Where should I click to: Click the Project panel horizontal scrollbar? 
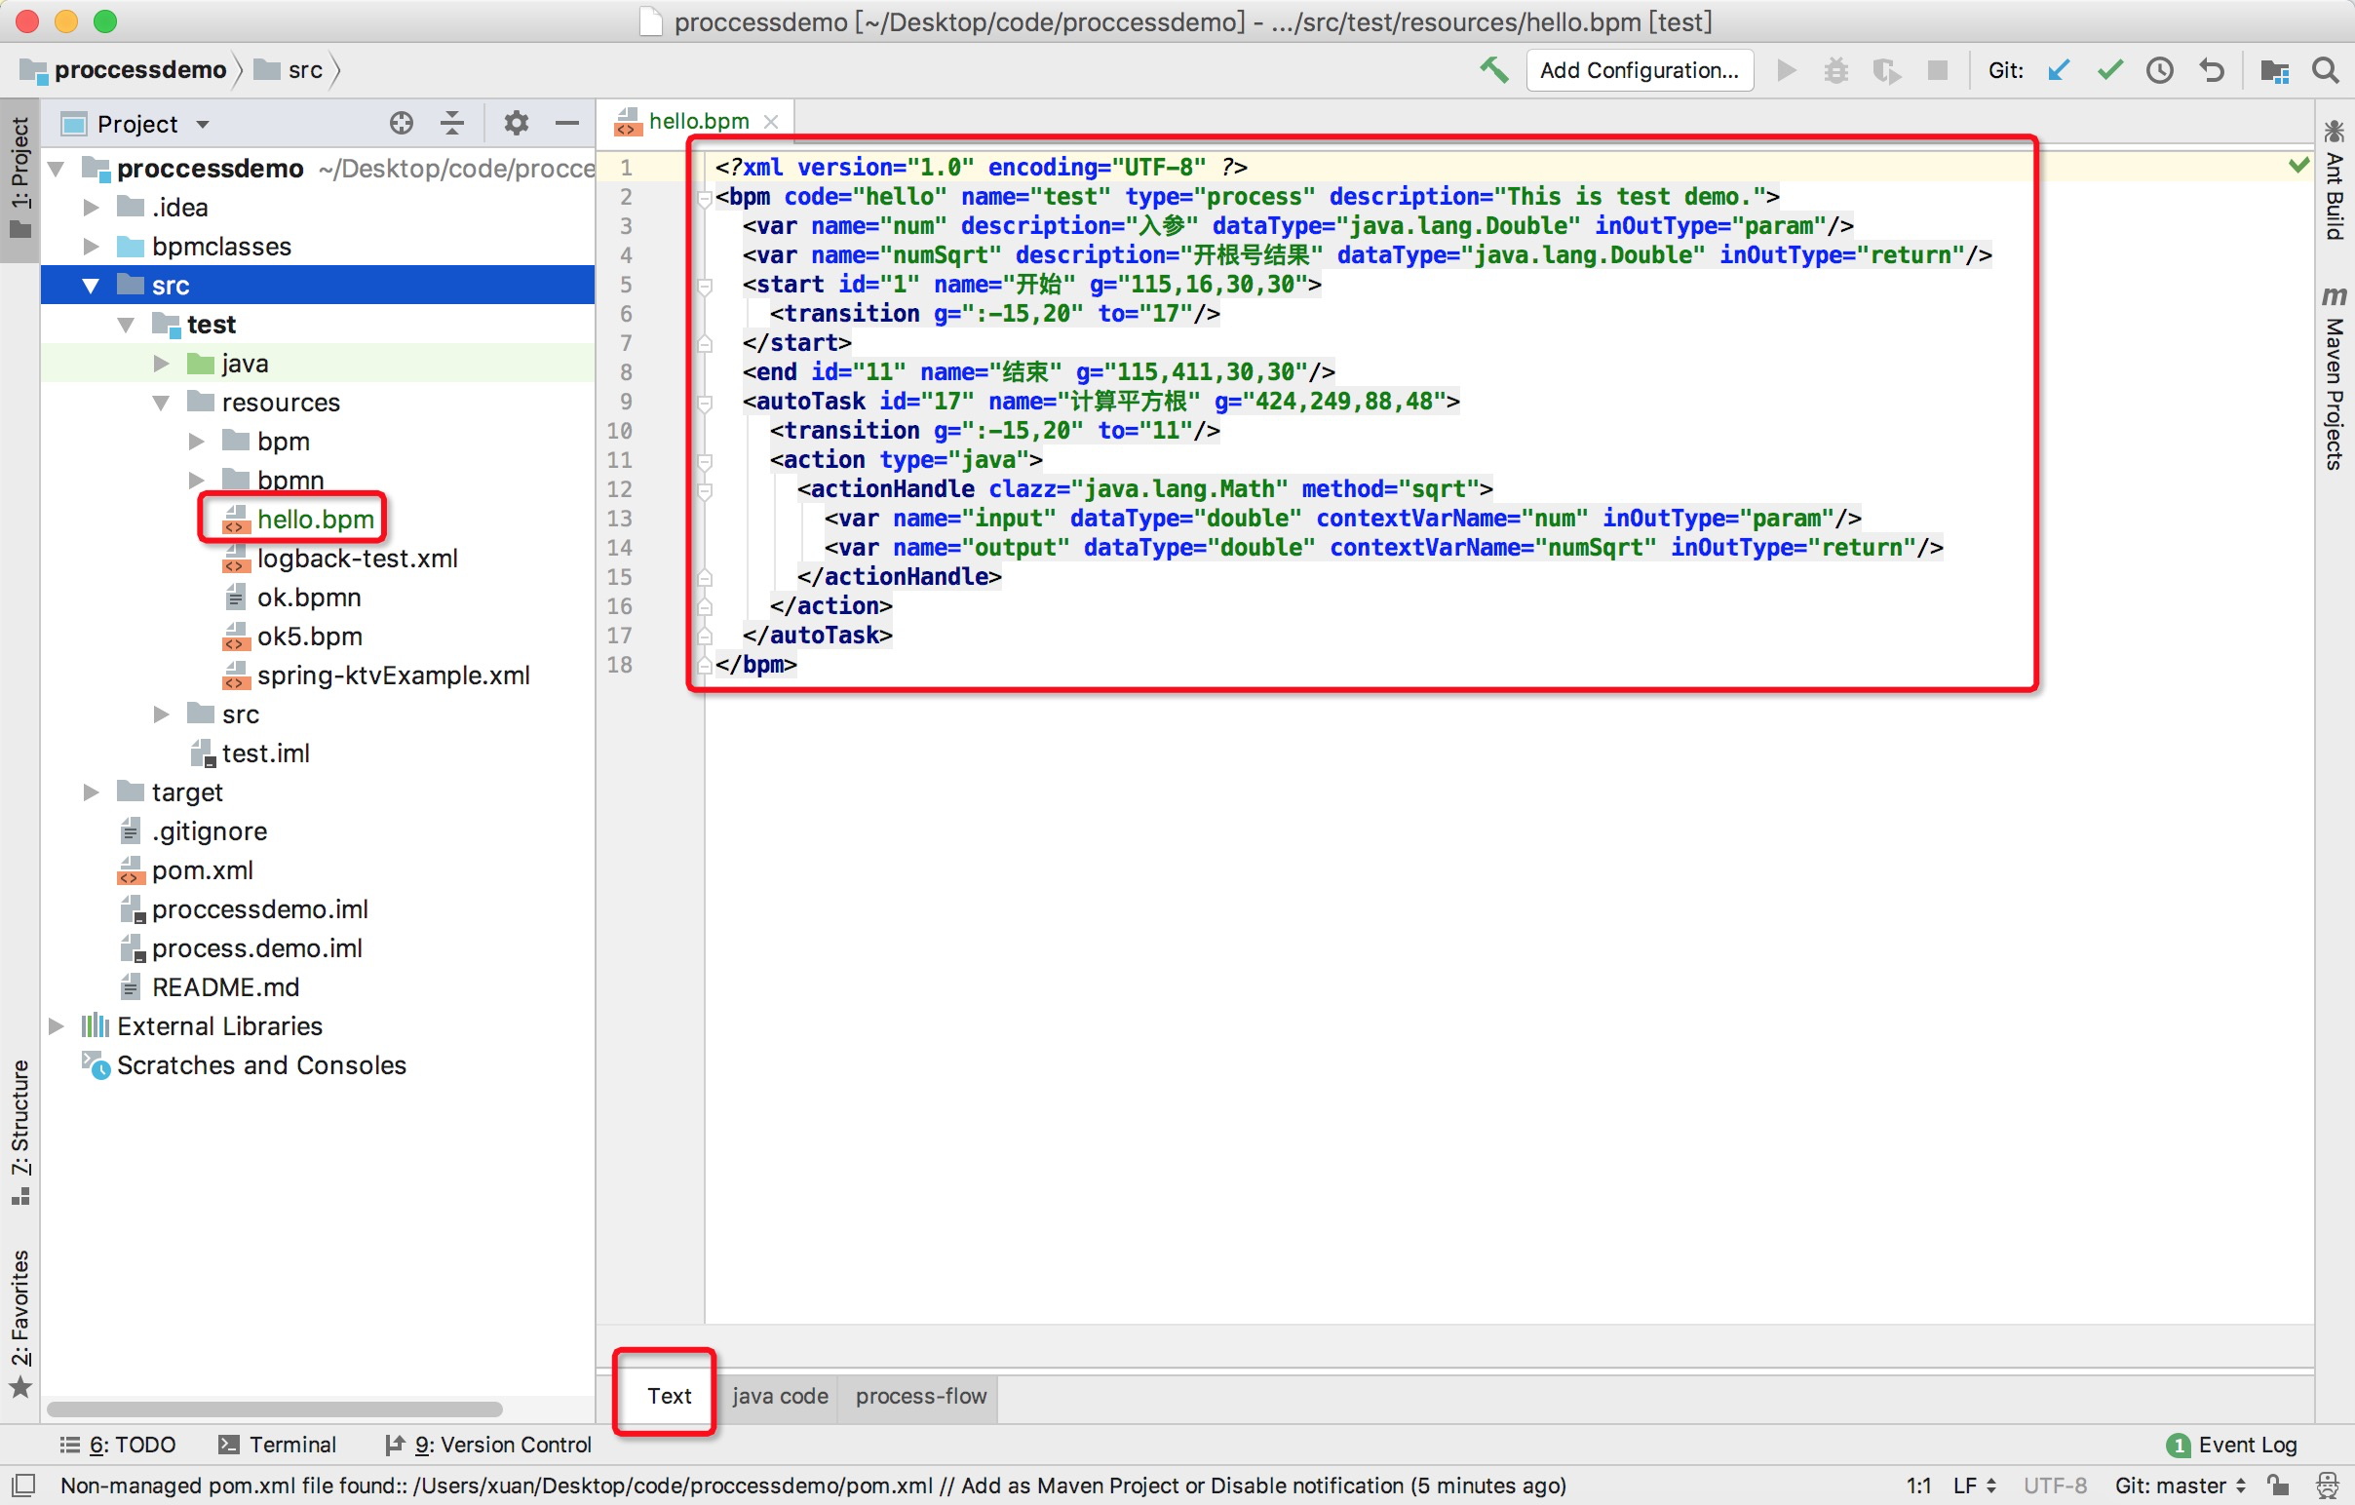[x=274, y=1409]
